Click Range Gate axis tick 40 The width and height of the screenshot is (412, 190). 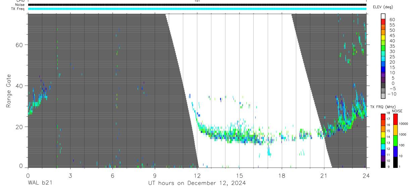[20, 86]
